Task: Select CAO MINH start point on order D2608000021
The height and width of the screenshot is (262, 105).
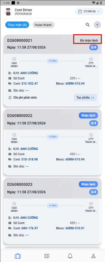Action: [x=14, y=63]
